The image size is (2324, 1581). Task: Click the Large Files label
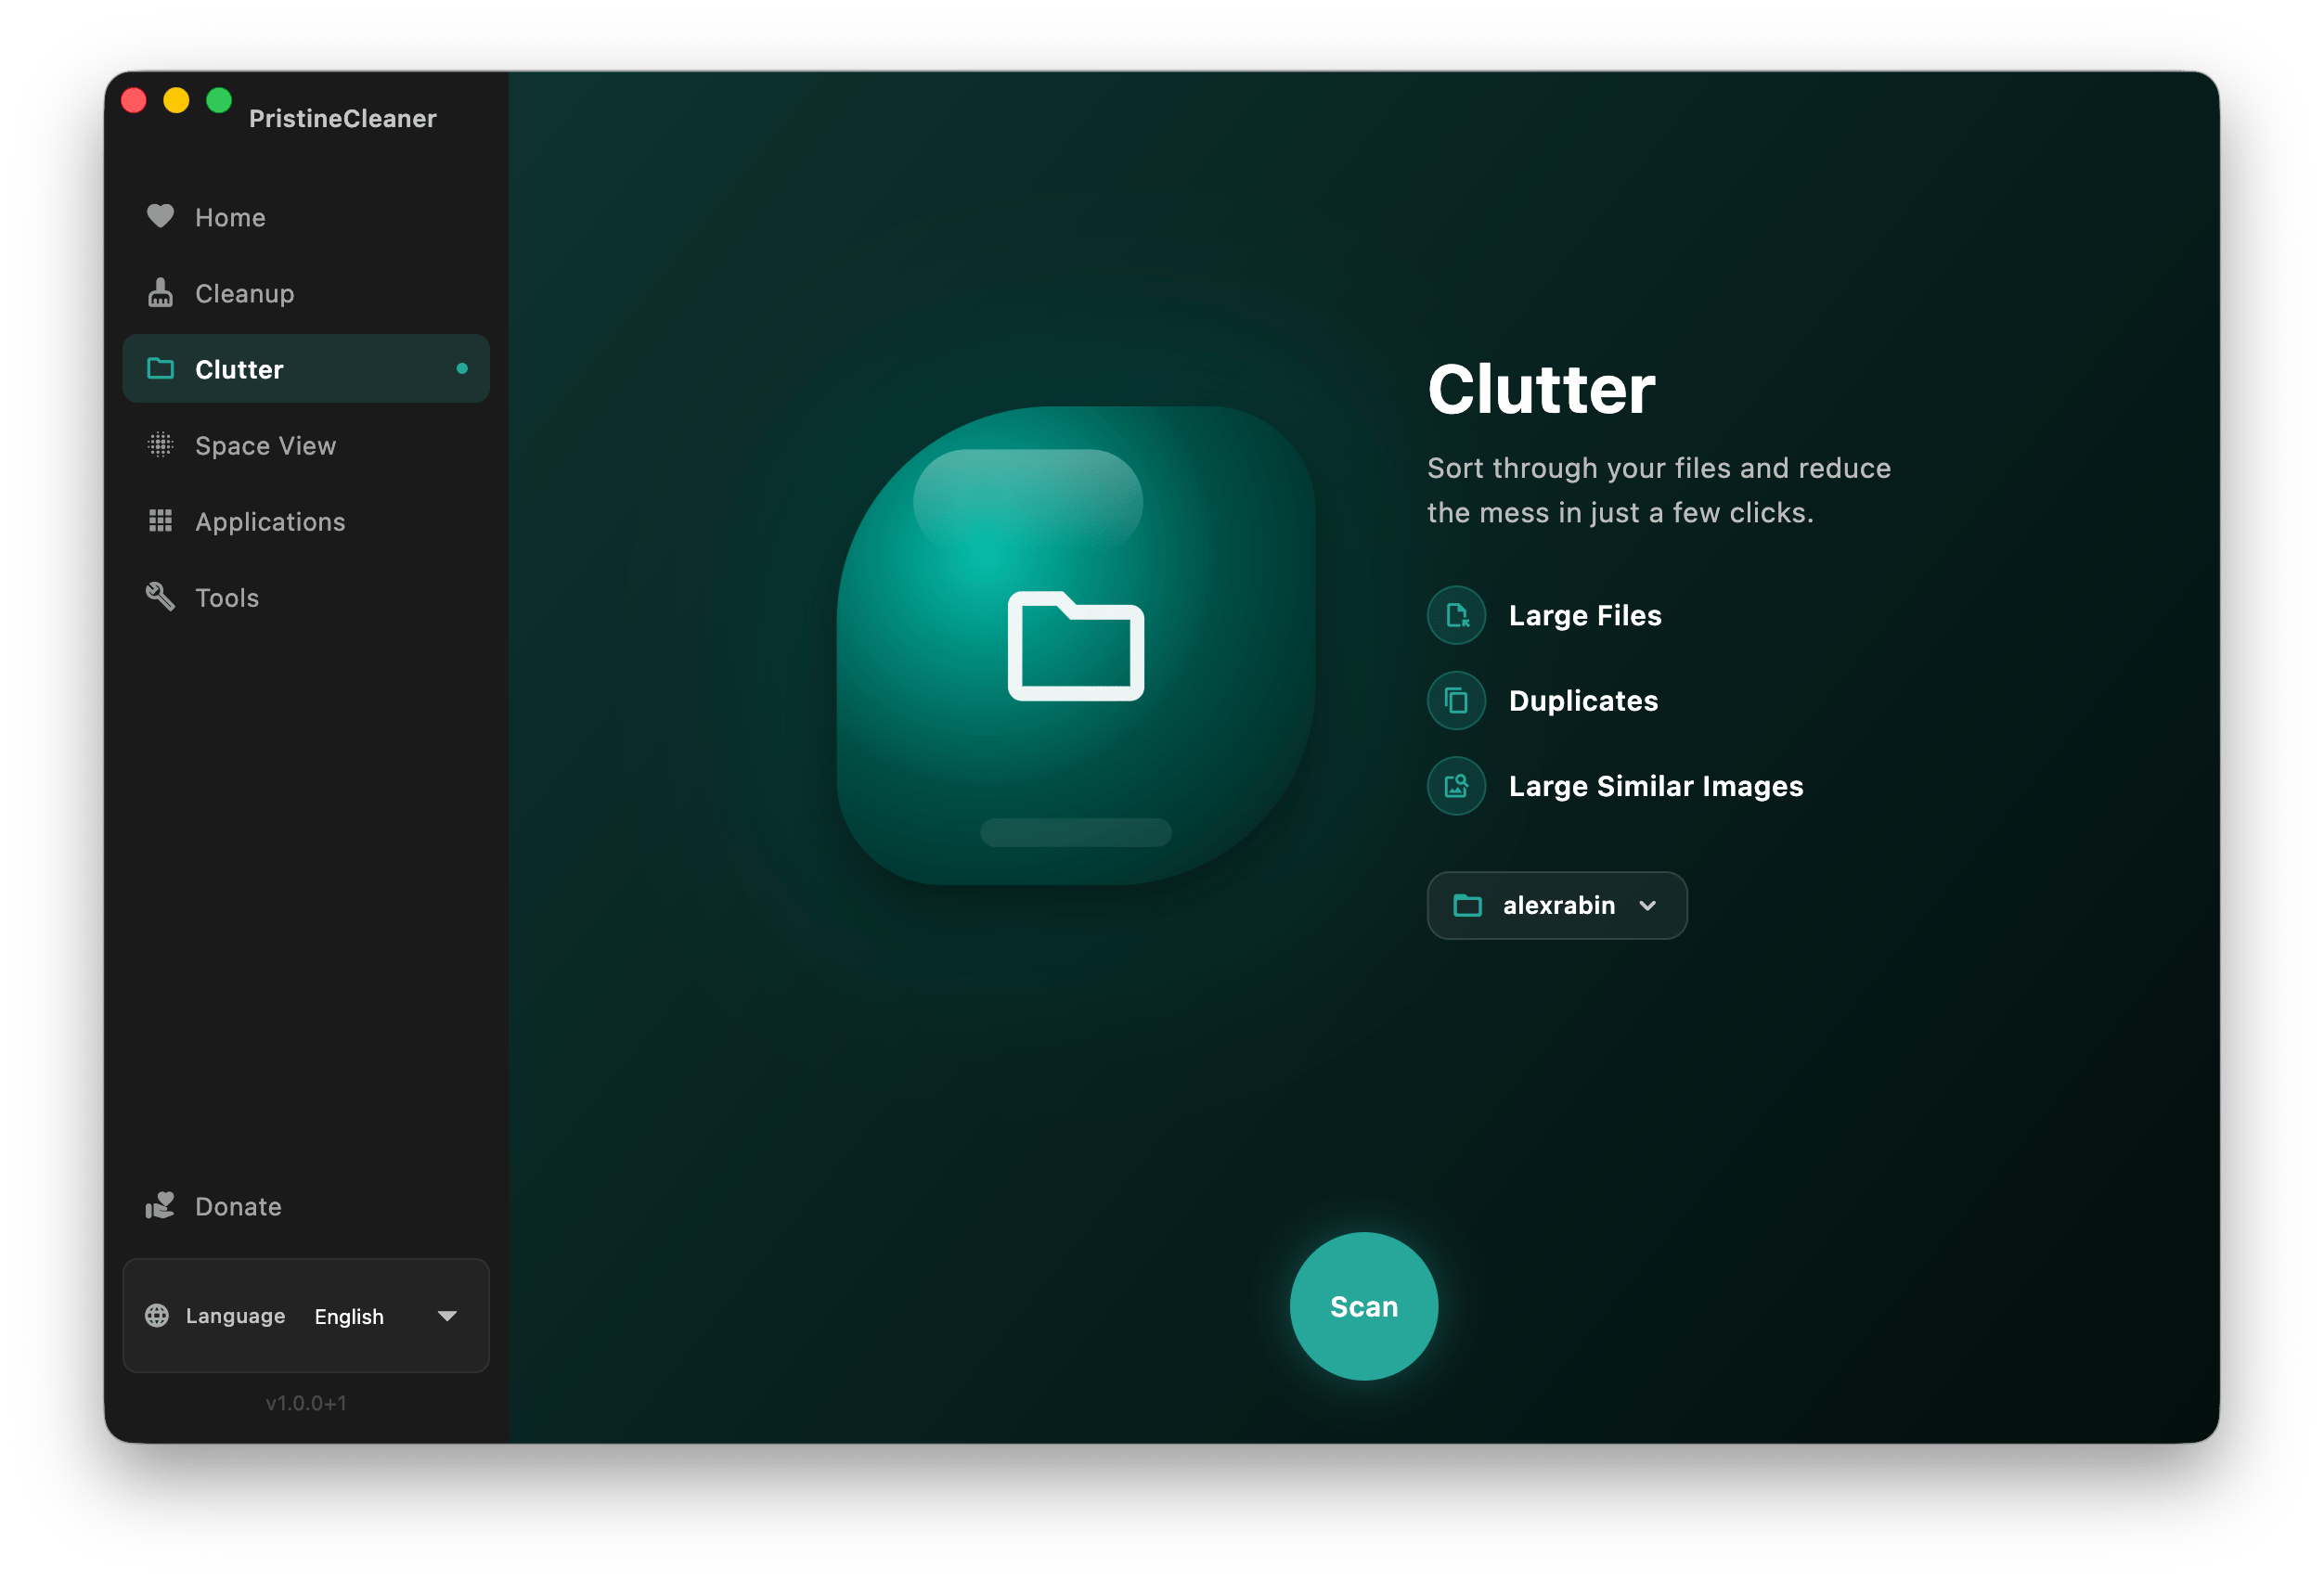[1585, 616]
